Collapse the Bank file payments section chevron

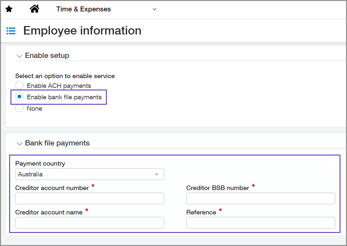tap(20, 143)
